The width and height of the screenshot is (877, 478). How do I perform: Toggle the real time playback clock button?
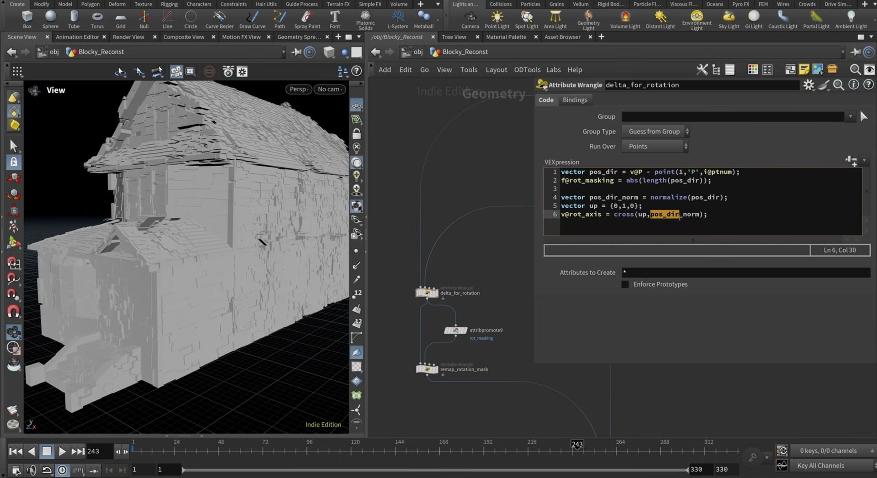pyautogui.click(x=62, y=470)
